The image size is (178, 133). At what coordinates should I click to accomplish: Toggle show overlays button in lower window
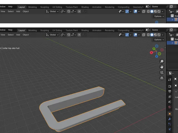(x=135, y=35)
